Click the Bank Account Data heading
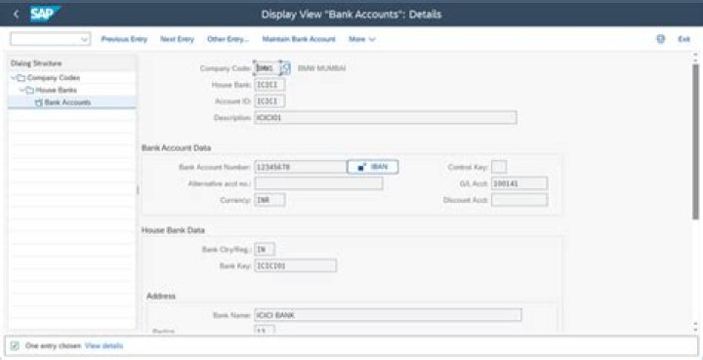The image size is (703, 360). click(176, 147)
